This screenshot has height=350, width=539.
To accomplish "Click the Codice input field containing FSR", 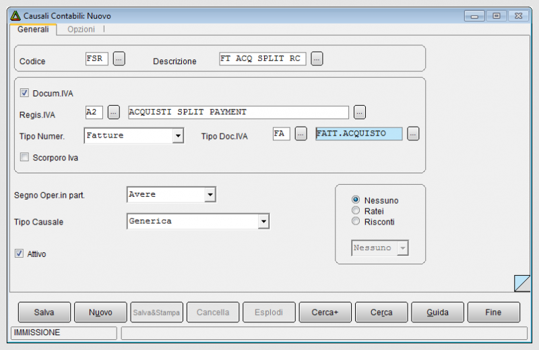I will (97, 59).
